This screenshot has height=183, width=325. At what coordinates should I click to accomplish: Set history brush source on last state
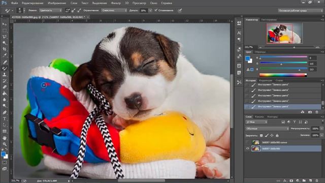(x=247, y=106)
